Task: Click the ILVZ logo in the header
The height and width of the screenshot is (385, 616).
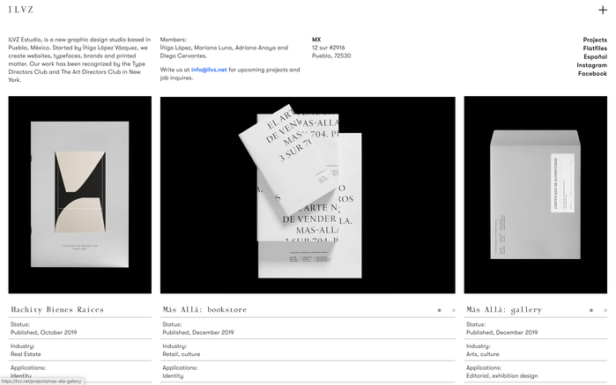Action: pyautogui.click(x=21, y=10)
